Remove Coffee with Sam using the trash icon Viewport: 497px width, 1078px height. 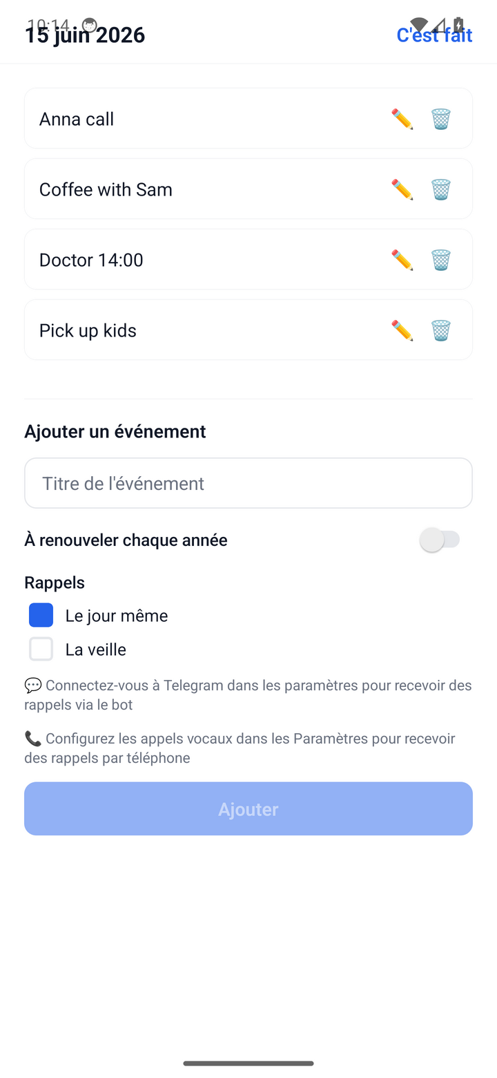(441, 189)
